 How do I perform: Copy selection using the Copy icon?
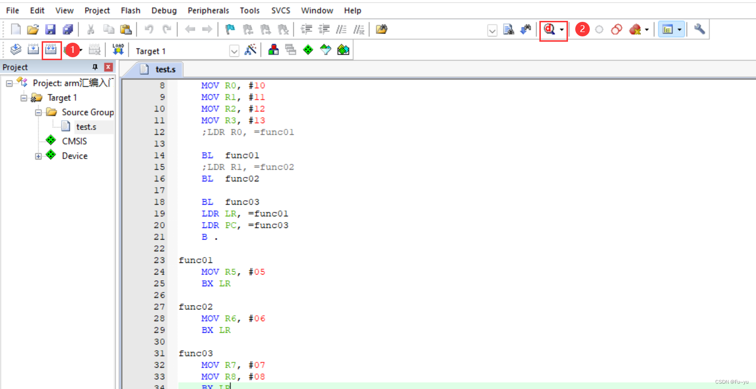pyautogui.click(x=109, y=30)
